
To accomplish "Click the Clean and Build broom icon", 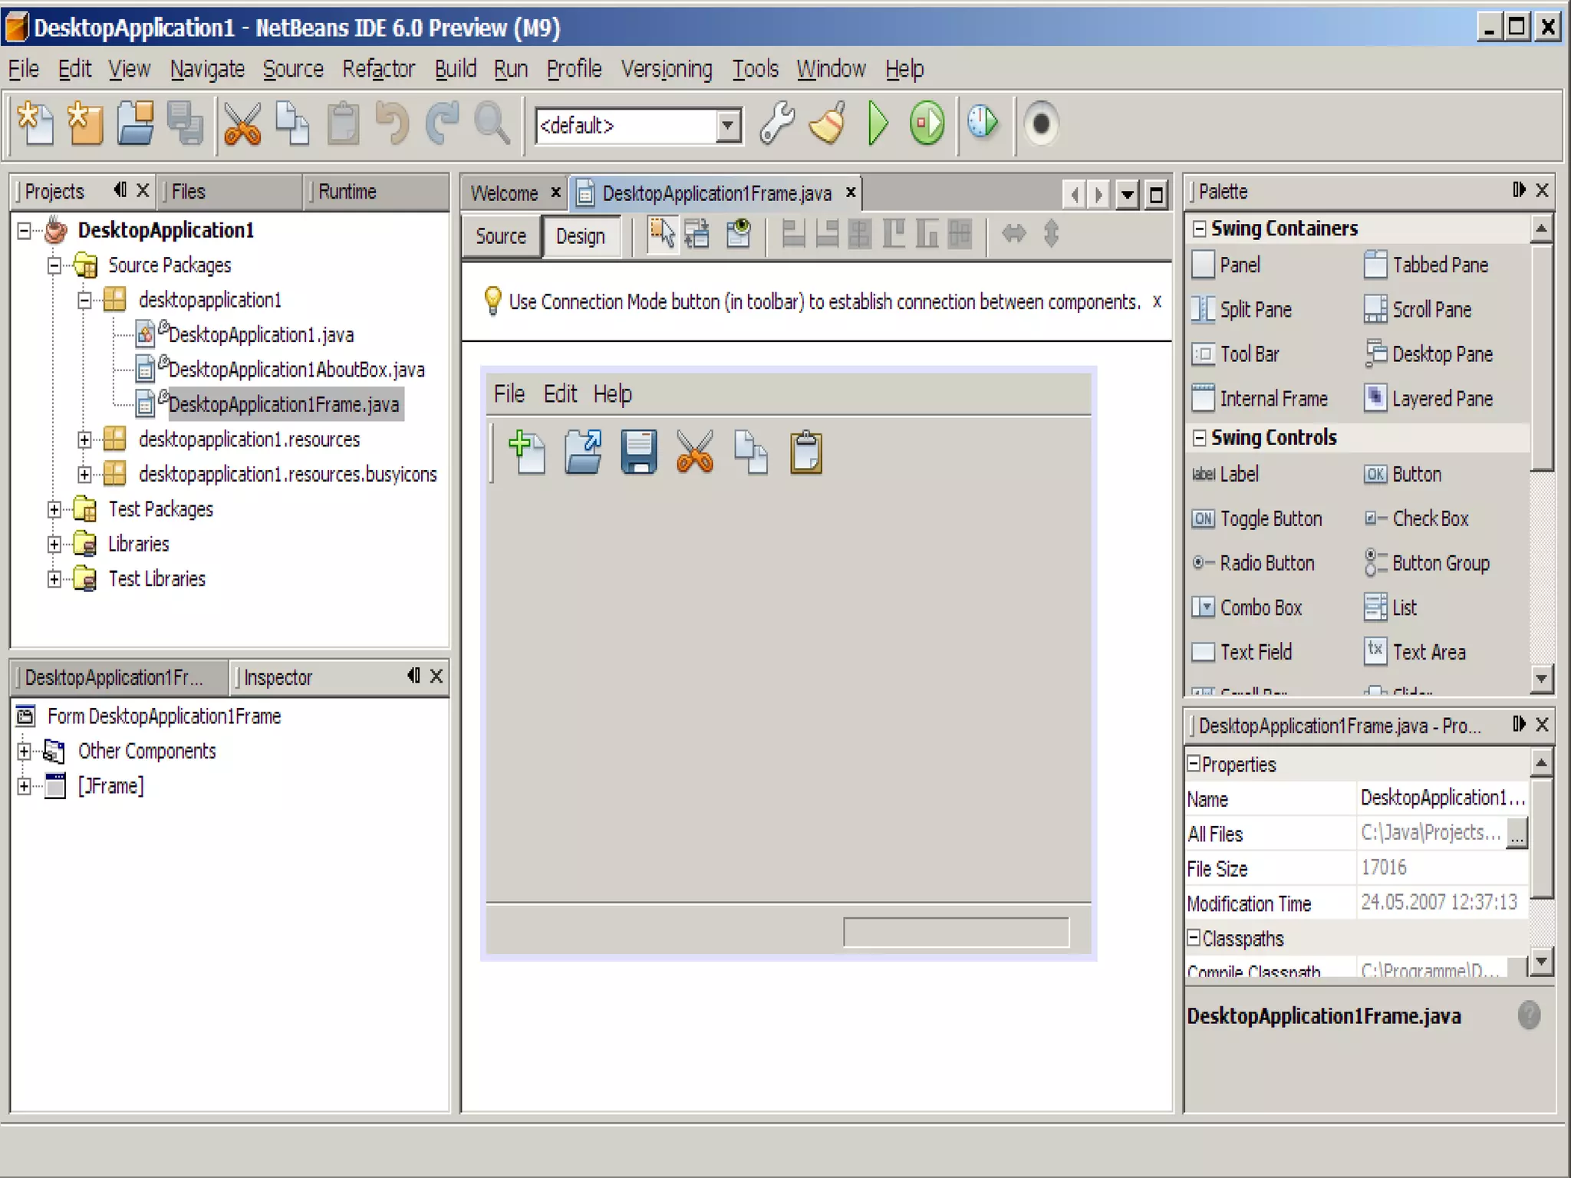I will (x=828, y=124).
